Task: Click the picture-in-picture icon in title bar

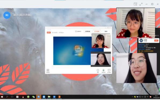Action: [x=136, y=4]
